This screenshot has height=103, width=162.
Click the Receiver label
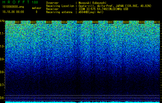[52, 9]
